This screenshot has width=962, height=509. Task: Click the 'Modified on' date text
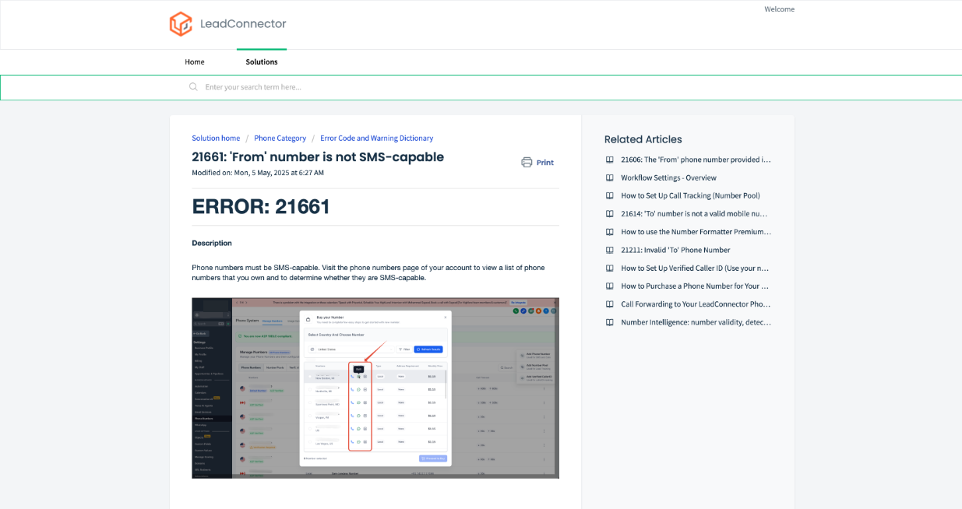[x=258, y=173]
